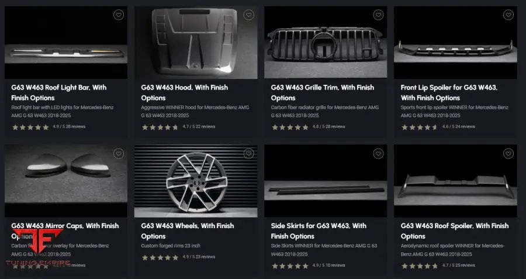Viewport: 526px width, 279px height.
Task: Favorite the G63 W463 Roof Spoiler
Action: click(x=508, y=153)
